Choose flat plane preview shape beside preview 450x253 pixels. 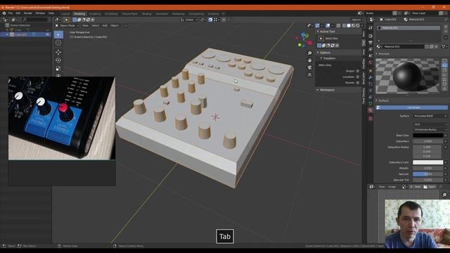tap(444, 61)
